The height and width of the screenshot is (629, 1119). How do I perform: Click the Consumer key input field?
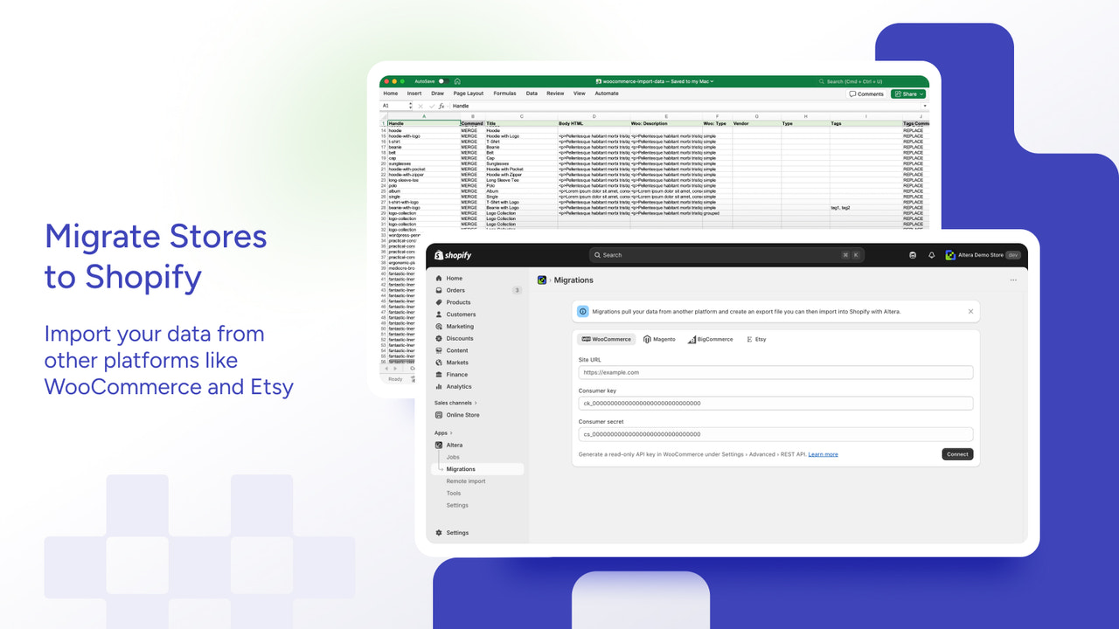point(775,404)
